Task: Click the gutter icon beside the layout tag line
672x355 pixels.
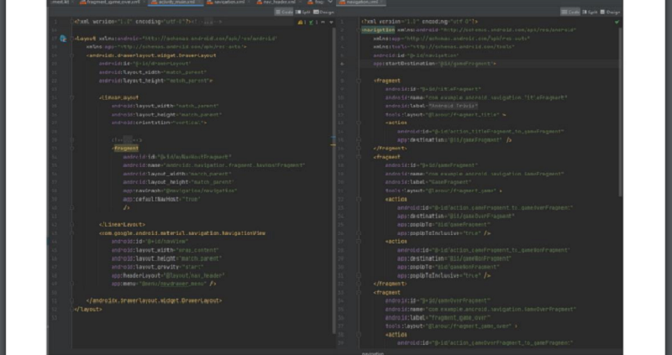Action: (64, 39)
